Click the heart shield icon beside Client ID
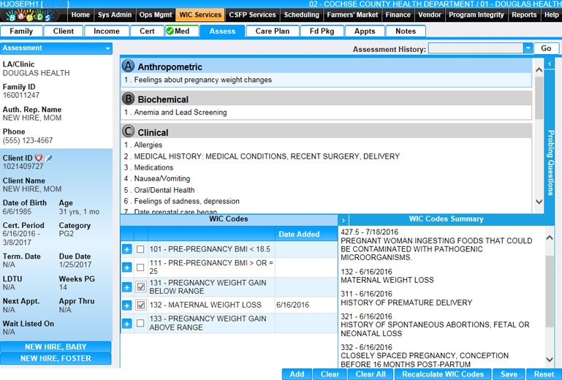Screen dimensions: 562x380 pos(39,158)
